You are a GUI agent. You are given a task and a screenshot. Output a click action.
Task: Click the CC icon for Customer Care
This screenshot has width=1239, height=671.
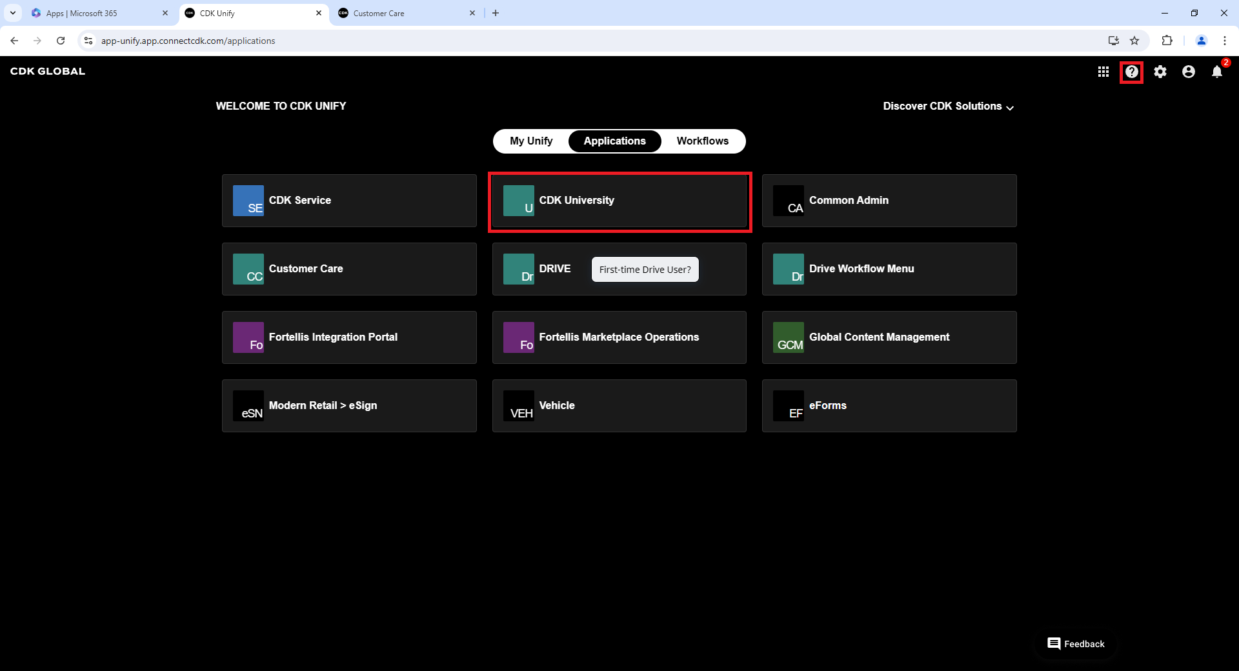(x=248, y=269)
